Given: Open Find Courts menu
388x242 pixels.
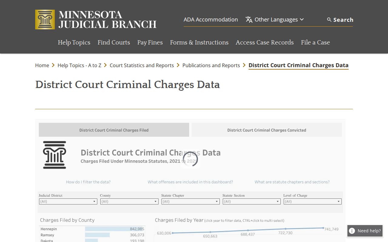Looking at the screenshot, I should 114,42.
